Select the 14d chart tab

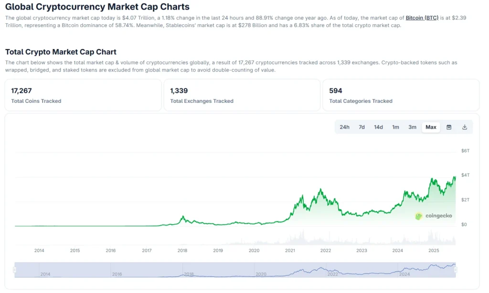click(378, 127)
